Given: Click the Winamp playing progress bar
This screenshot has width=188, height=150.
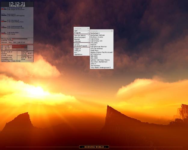Looking at the screenshot, I should pyautogui.click(x=19, y=39).
